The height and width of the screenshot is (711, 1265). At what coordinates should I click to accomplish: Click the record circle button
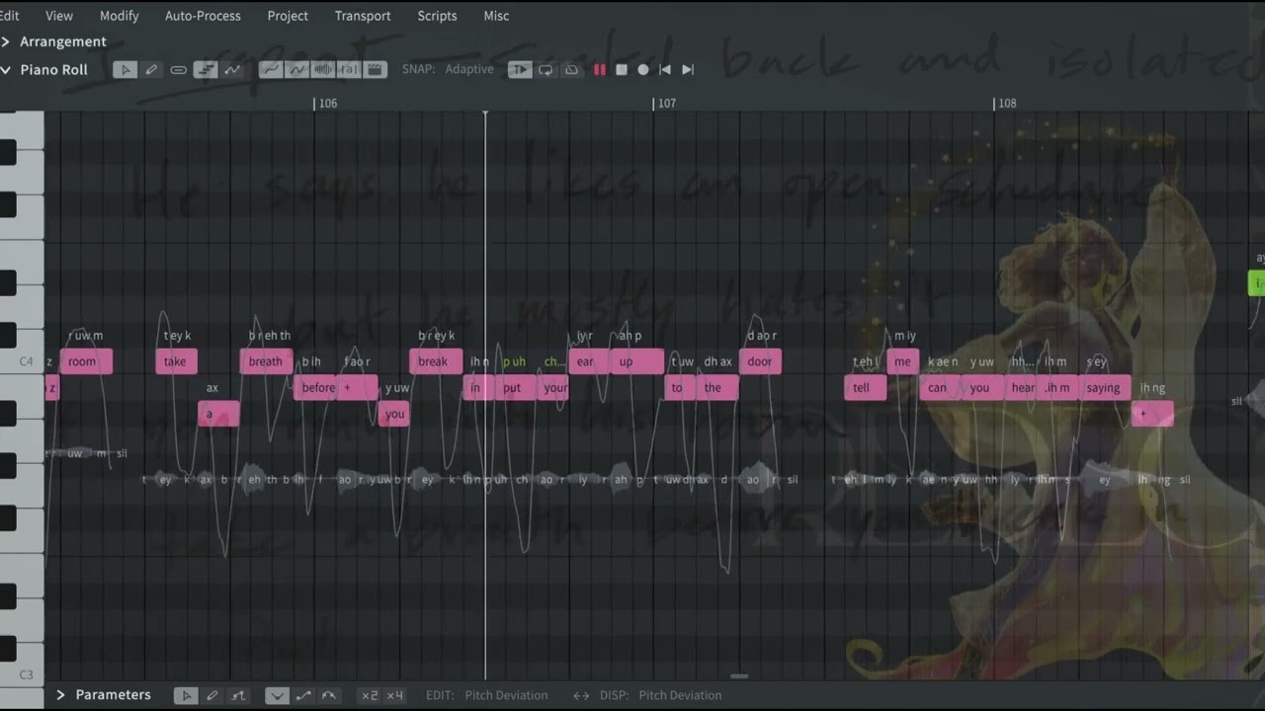coord(643,69)
